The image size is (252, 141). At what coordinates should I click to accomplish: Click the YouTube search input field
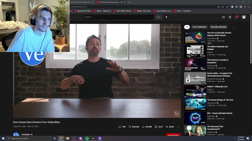(x=119, y=17)
